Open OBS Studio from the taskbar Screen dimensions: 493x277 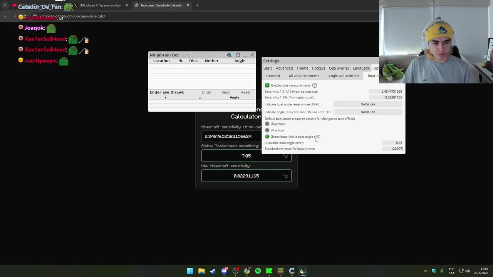(235, 271)
